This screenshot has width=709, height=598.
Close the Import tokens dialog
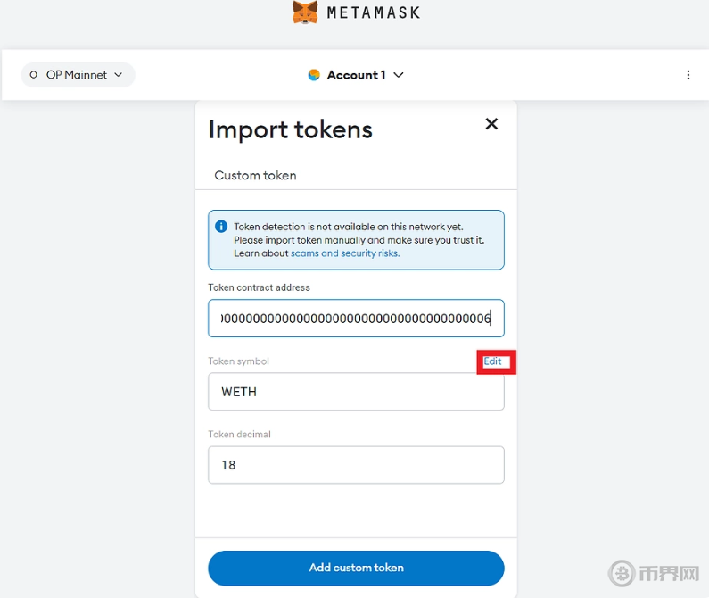tap(491, 124)
